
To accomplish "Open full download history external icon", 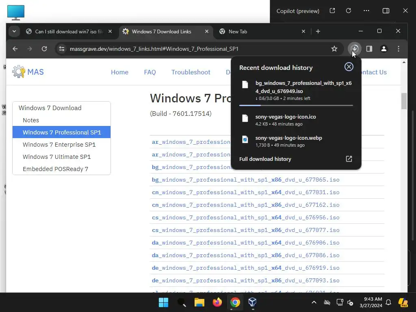I will tap(349, 159).
